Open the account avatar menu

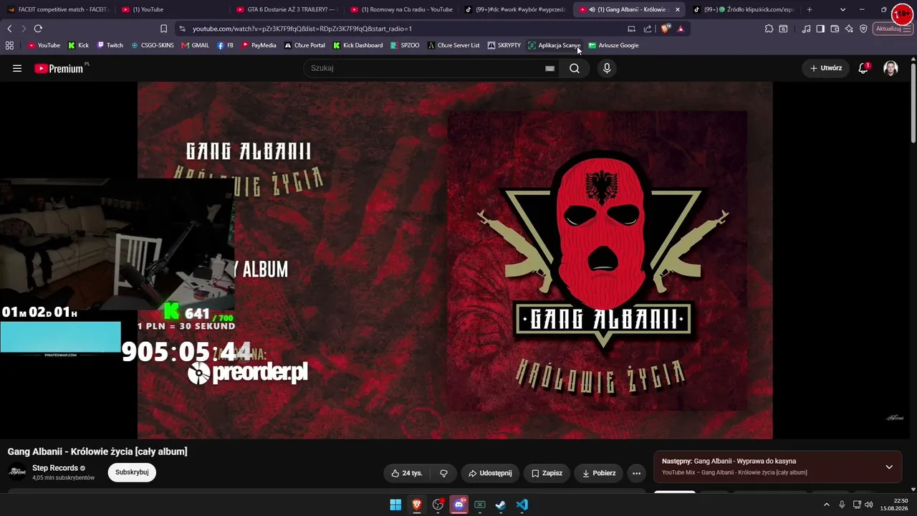pos(890,68)
